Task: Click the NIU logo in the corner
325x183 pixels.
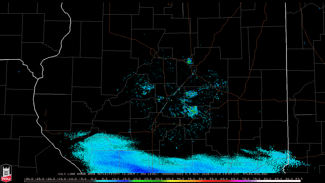Action: pos(6,173)
